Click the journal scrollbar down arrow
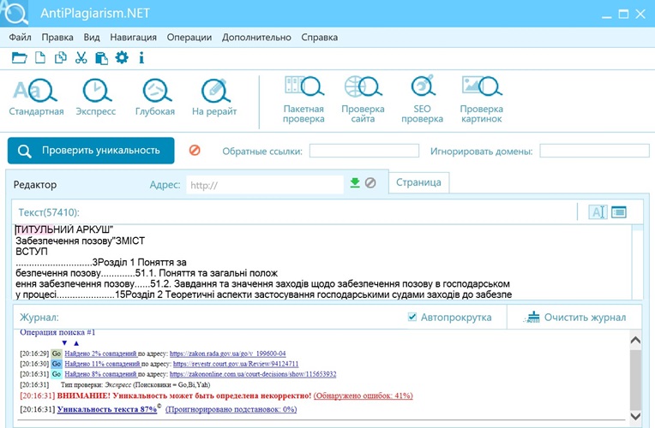Image resolution: width=655 pixels, height=428 pixels. pos(635,416)
